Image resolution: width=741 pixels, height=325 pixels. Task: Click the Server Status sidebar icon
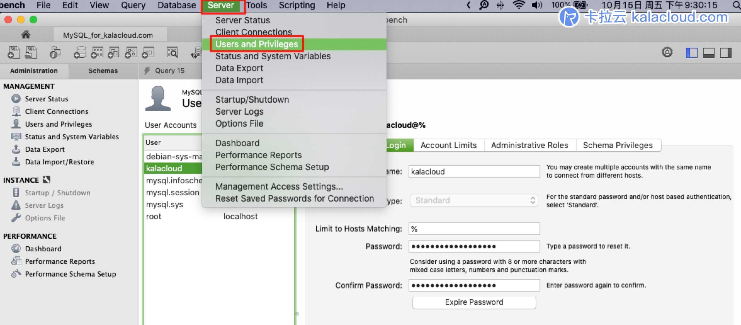pyautogui.click(x=16, y=99)
